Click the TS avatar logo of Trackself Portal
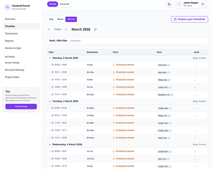212x169 pixels. point(7,7)
